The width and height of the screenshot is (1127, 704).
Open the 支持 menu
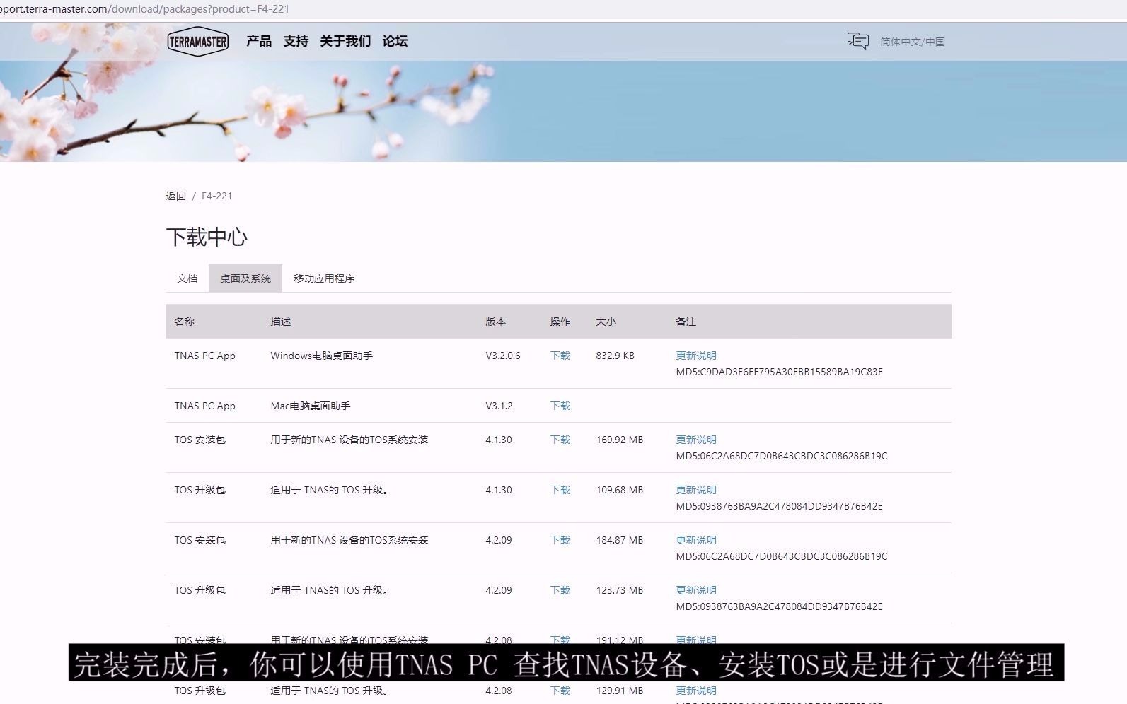[x=296, y=41]
